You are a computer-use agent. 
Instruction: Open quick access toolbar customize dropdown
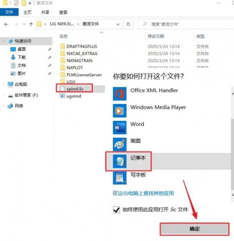(30, 3)
